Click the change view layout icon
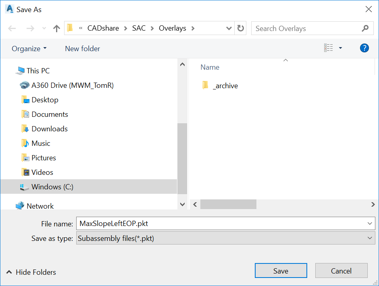The width and height of the screenshot is (379, 286). click(329, 48)
